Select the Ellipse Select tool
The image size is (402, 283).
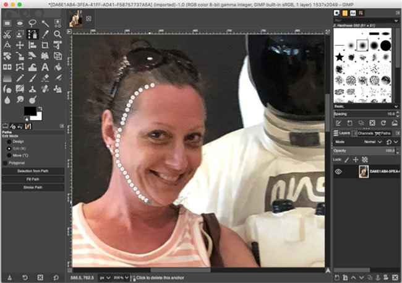click(x=20, y=24)
